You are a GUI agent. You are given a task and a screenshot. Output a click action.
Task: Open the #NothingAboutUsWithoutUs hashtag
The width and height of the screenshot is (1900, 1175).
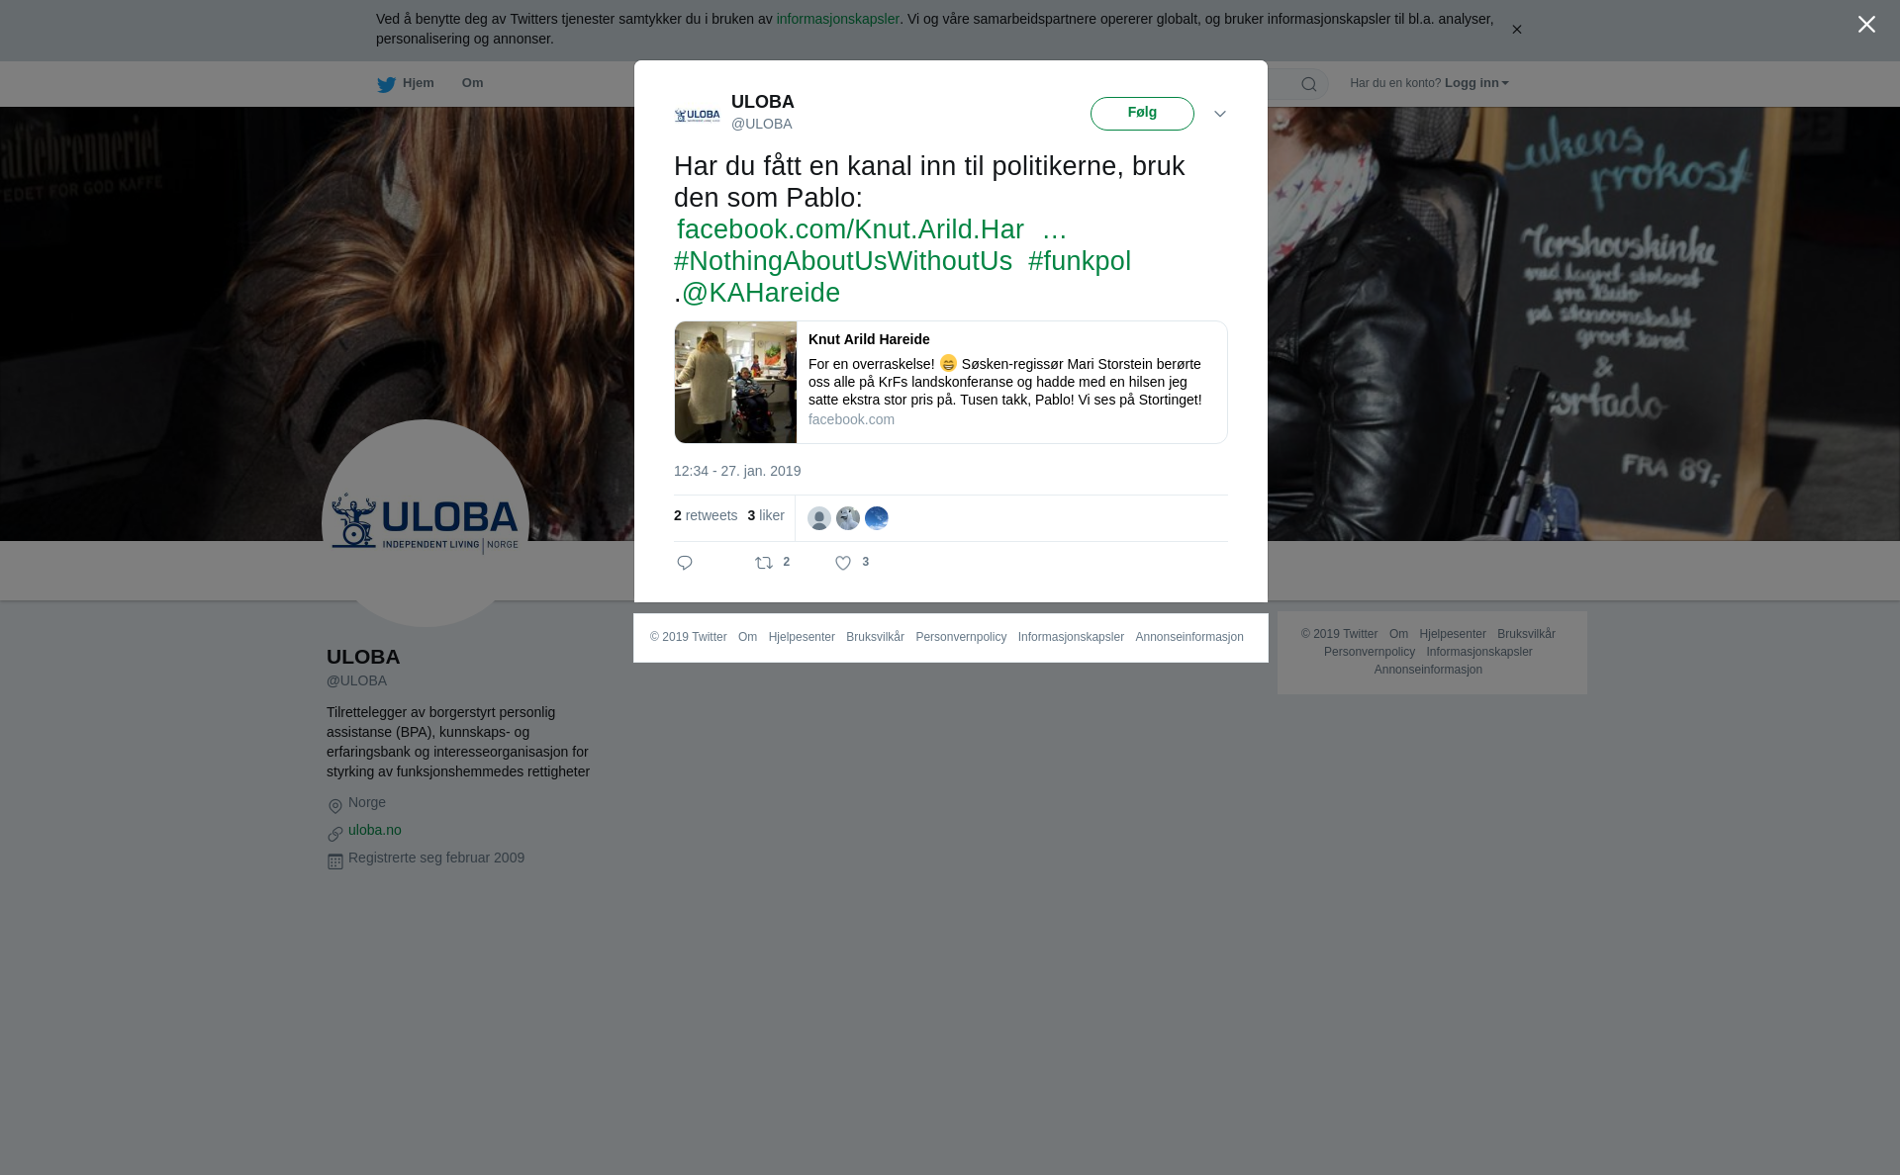tap(843, 261)
